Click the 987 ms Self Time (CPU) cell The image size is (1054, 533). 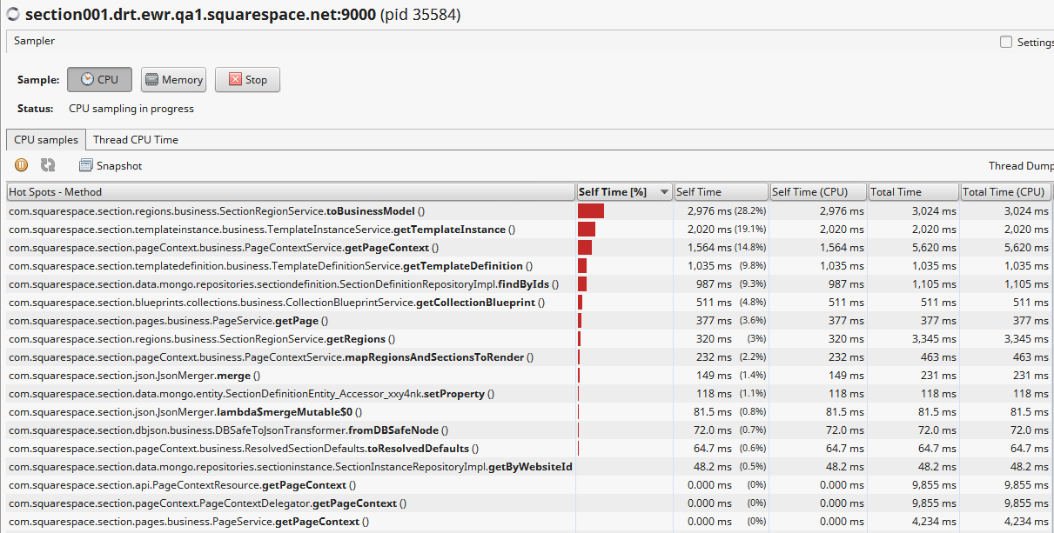coord(819,283)
